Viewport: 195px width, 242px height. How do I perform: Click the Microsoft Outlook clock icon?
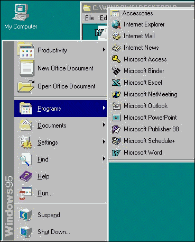point(116,106)
